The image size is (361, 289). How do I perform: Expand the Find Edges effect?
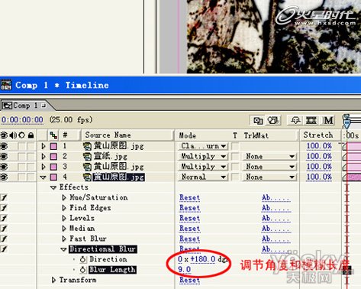(64, 208)
